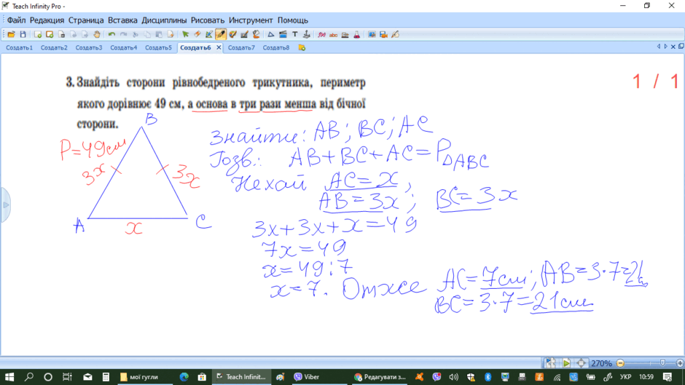Open taskbar search magnifier
Viewport: 685px width, 385px height.
pyautogui.click(x=29, y=377)
